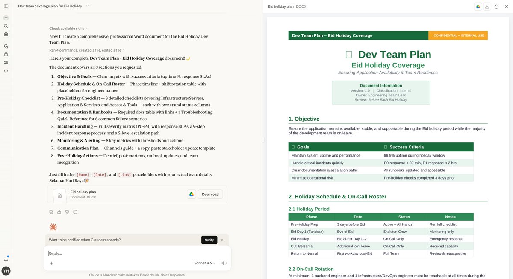Start voice mode with waveform icon

[223, 263]
